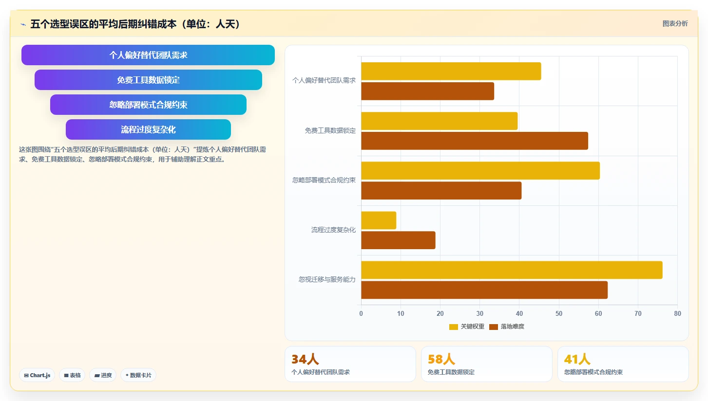Select the 流程过度复杂化 funnel bar
Viewport: 708px width, 401px height.
pyautogui.click(x=148, y=129)
